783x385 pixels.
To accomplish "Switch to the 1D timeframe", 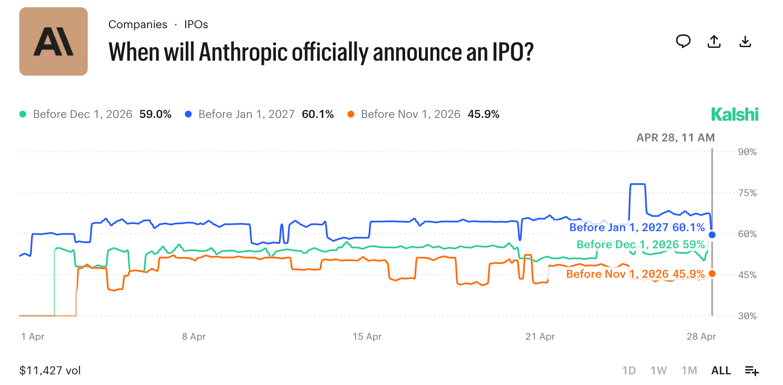I will tap(629, 370).
